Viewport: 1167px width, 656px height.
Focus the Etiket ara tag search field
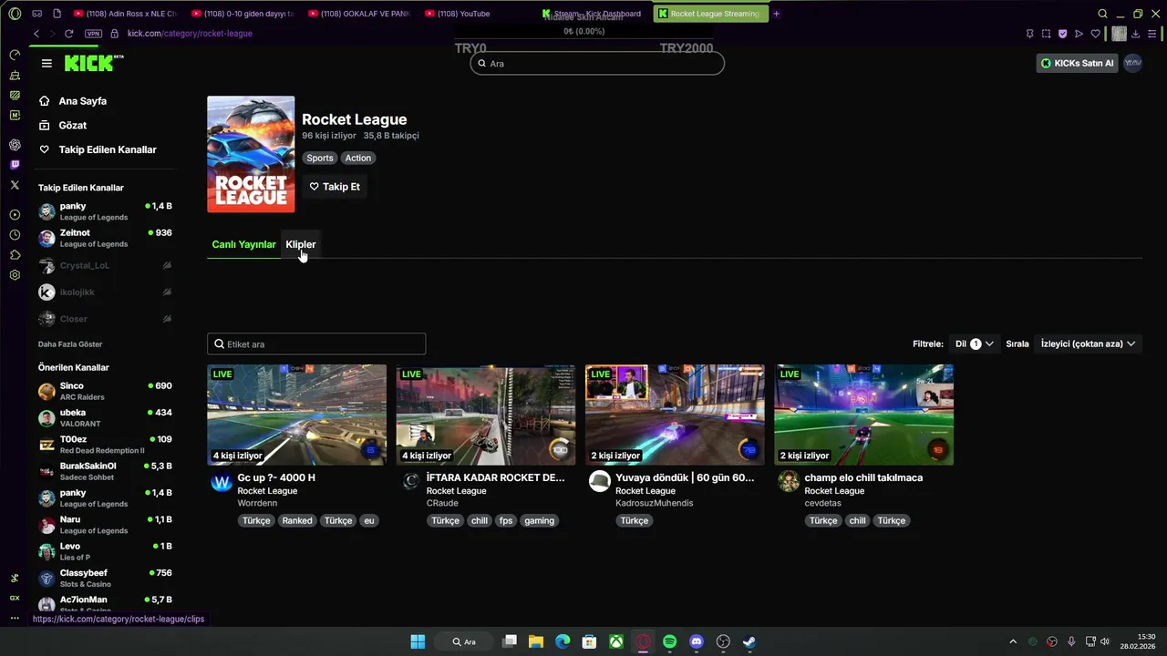click(316, 344)
